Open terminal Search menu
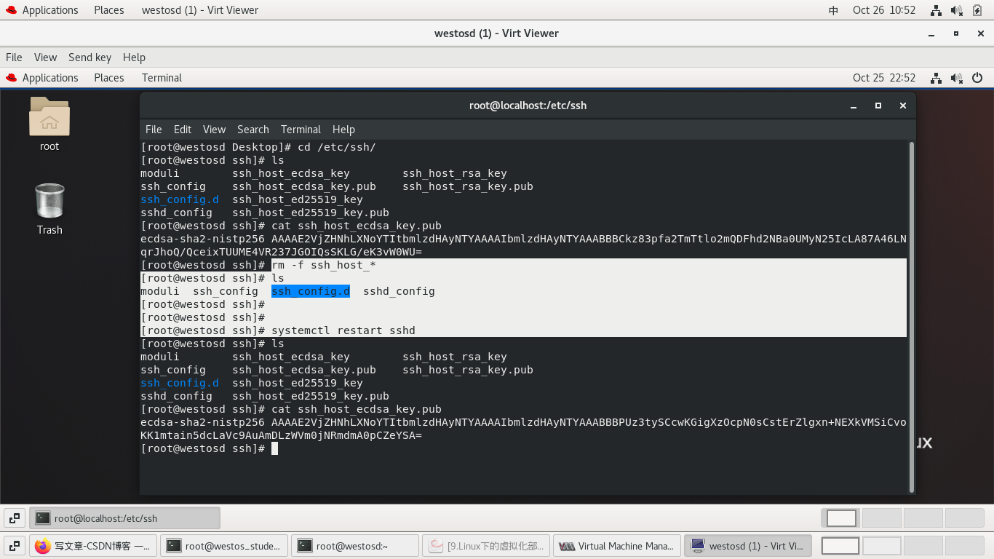This screenshot has width=994, height=559. (x=253, y=130)
